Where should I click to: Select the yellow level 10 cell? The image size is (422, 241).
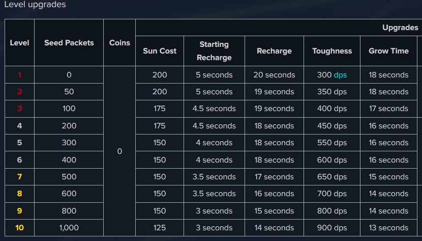[x=19, y=228]
